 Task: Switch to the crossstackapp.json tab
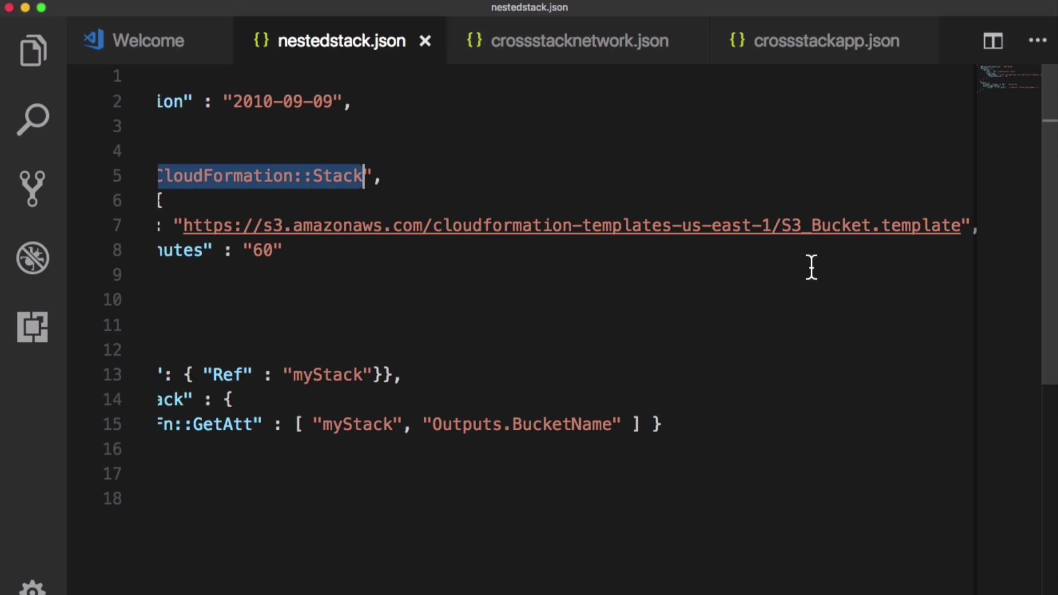click(x=826, y=41)
